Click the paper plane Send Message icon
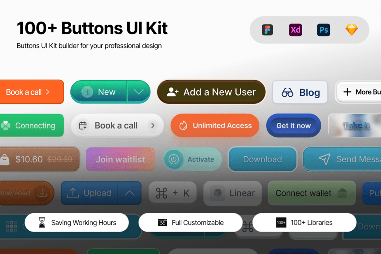The width and height of the screenshot is (381, 254). click(x=324, y=159)
